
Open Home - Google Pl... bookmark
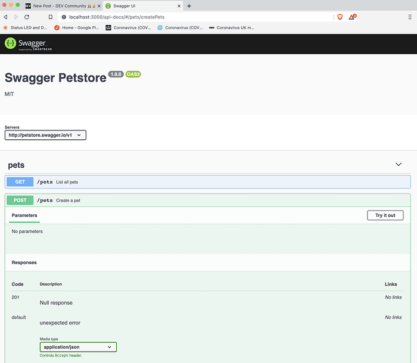tap(77, 27)
